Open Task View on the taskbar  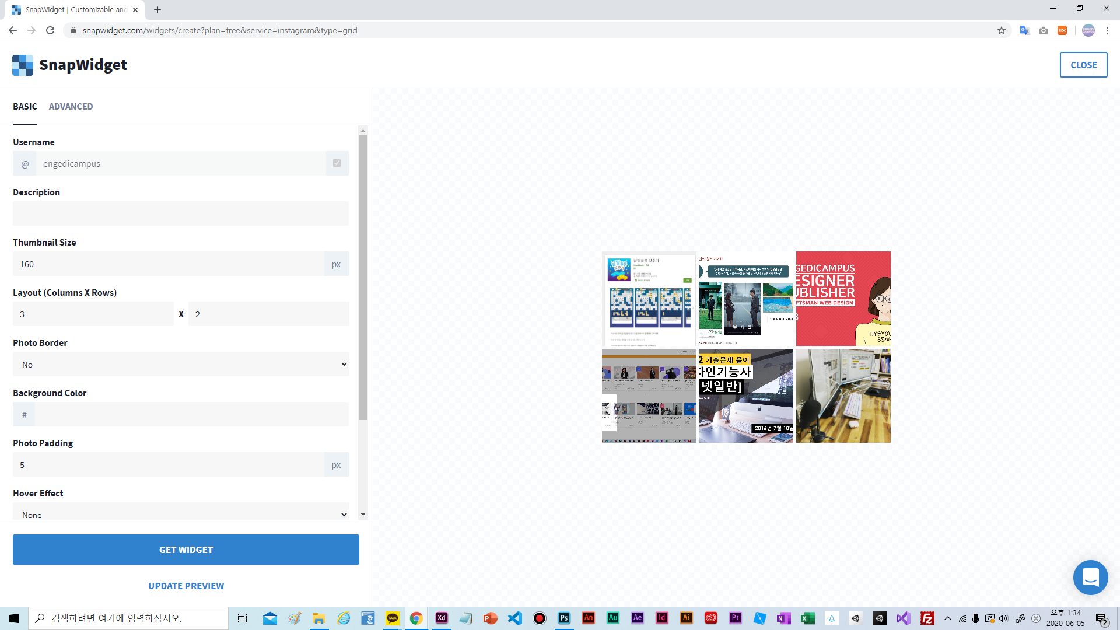(242, 618)
